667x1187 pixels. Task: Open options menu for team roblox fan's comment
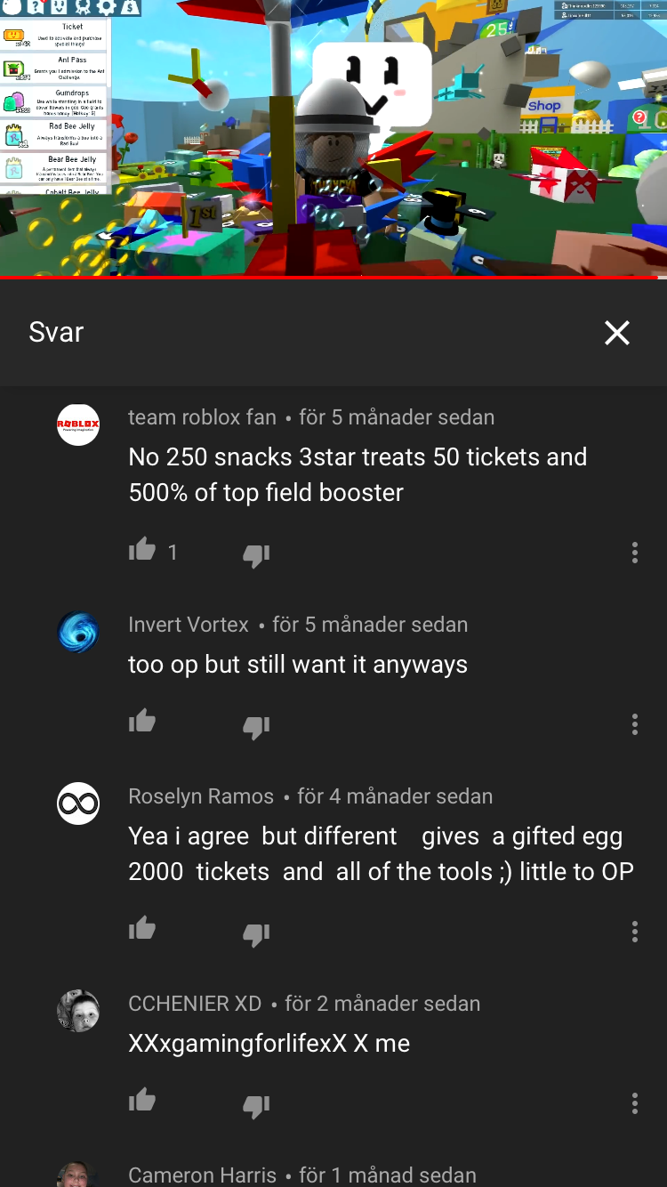(634, 553)
